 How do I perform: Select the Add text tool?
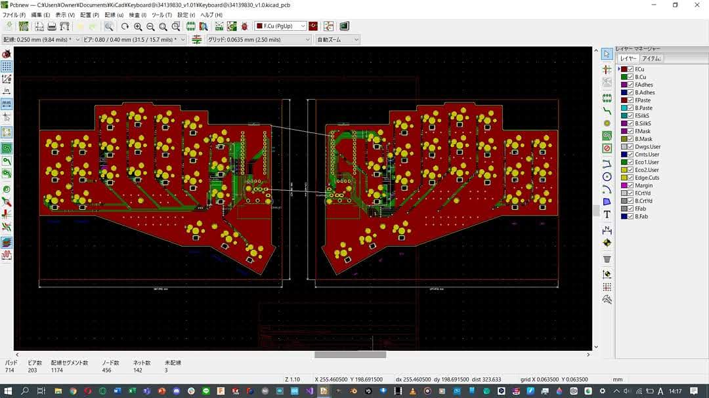point(607,214)
